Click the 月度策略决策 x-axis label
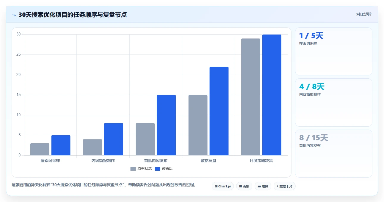This screenshot has width=384, height=202. click(261, 161)
